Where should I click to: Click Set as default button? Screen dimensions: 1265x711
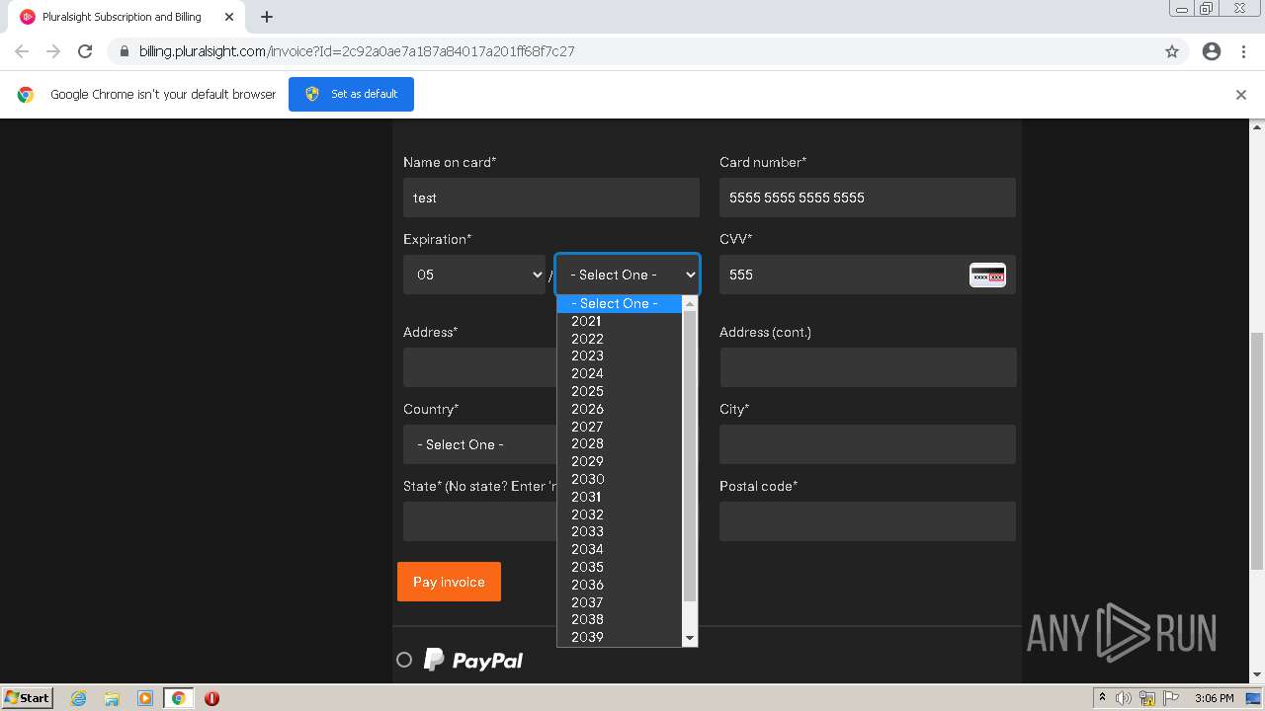pos(351,94)
